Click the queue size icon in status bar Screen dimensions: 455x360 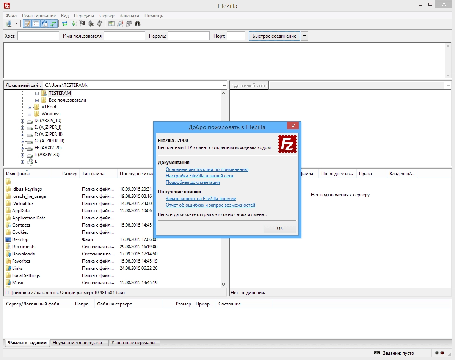point(377,353)
